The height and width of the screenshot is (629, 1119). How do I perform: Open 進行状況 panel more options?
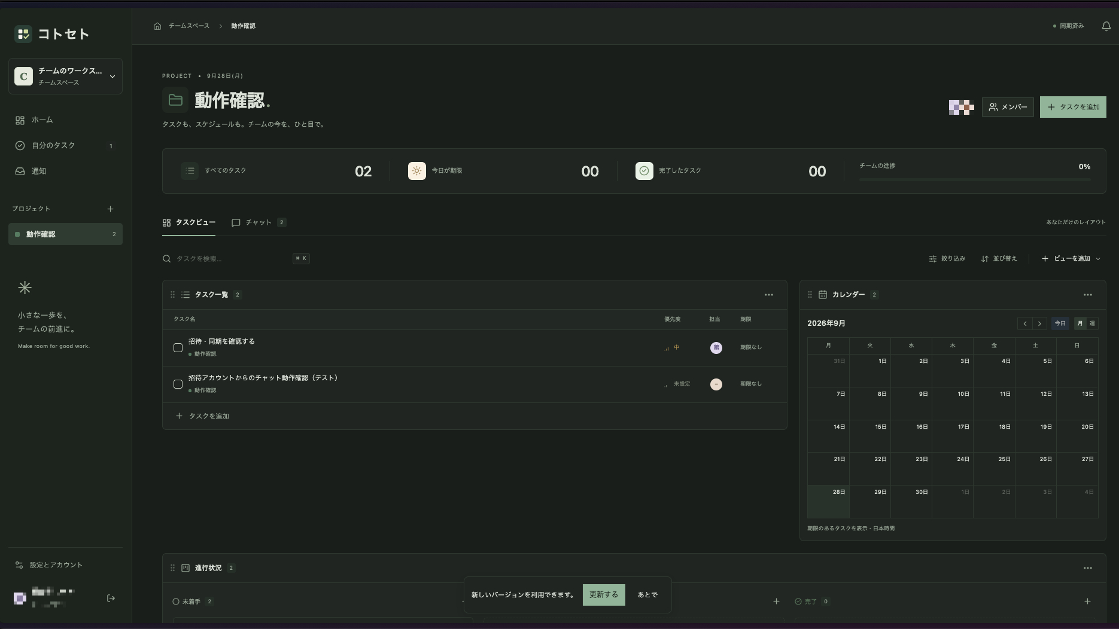coord(1088,568)
